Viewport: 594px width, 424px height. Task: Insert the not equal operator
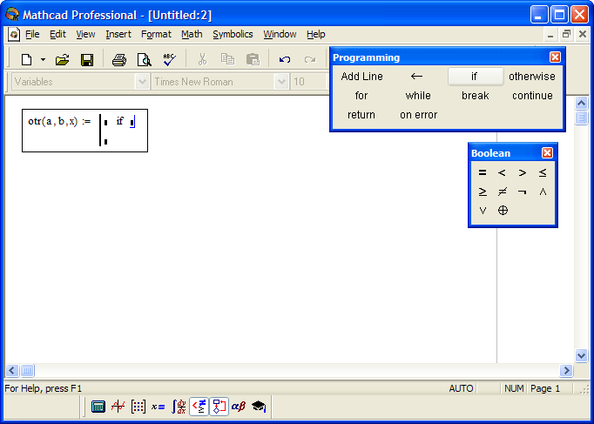pos(503,192)
